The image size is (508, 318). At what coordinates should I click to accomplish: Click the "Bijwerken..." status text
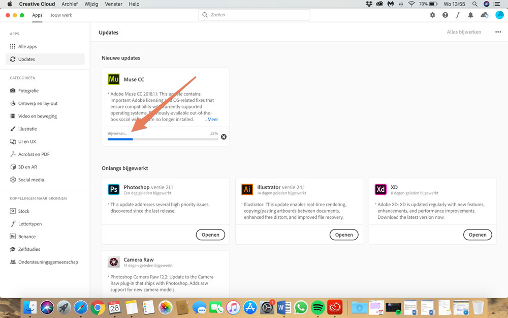[117, 133]
